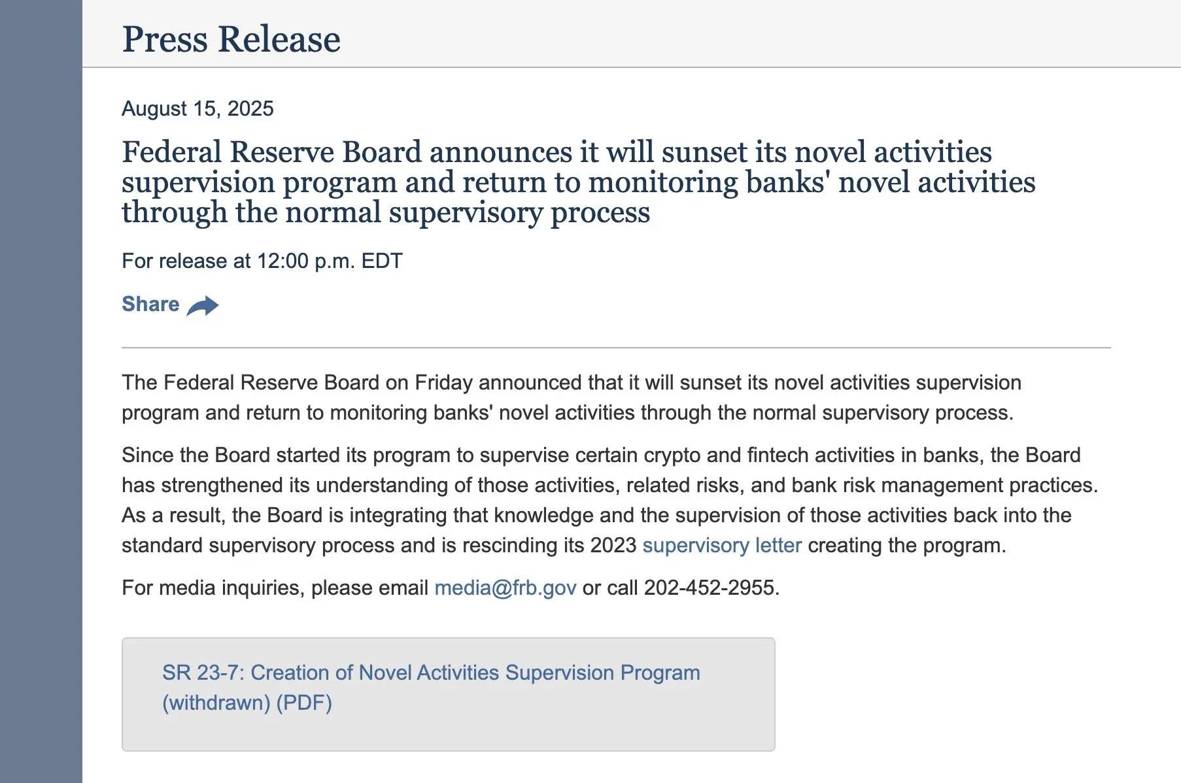Email media@frb.gov via the link

(x=505, y=588)
